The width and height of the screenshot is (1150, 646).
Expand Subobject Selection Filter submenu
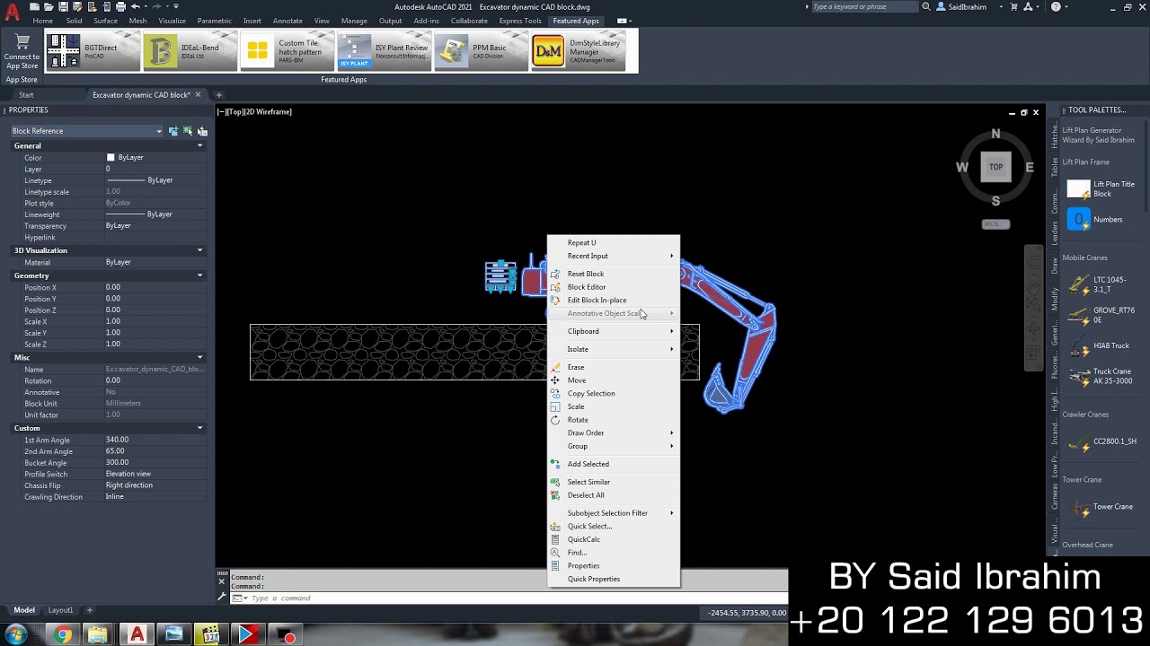(614, 513)
